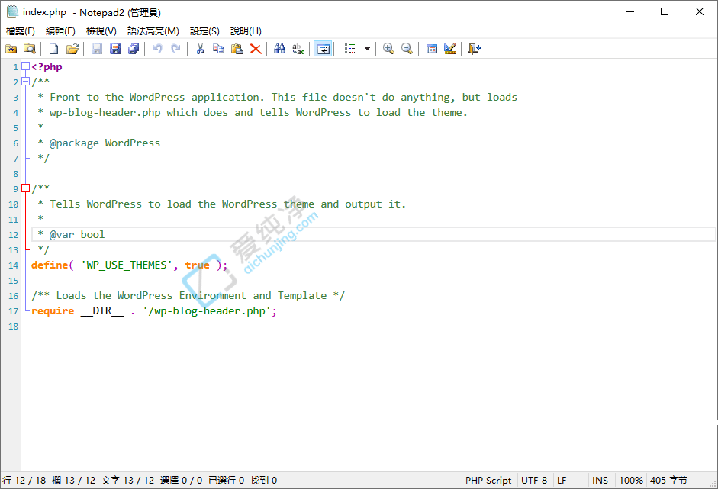Click the 'true' keyword on line 14
Screen dimensions: 718x489
click(198, 265)
